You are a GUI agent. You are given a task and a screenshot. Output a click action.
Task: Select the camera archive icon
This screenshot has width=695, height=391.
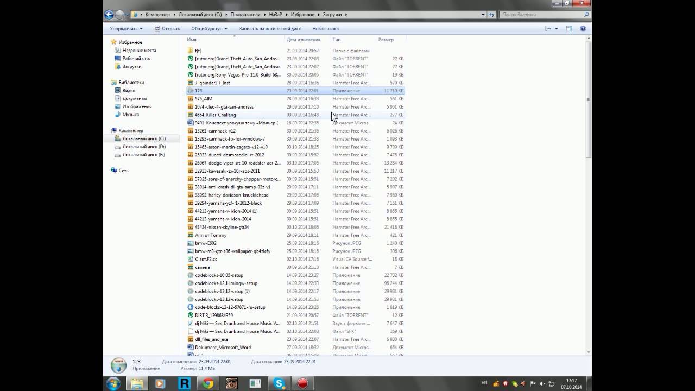(191, 267)
